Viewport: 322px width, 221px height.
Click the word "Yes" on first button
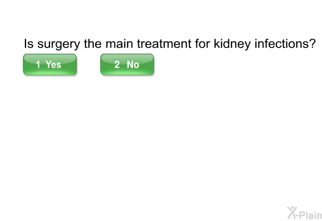53,64
